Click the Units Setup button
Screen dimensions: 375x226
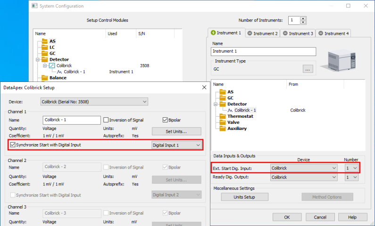pyautogui.click(x=244, y=197)
